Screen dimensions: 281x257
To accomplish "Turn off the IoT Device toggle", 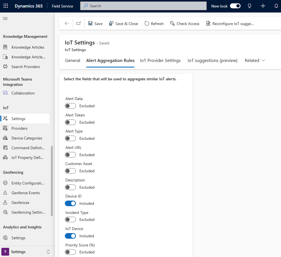I will pyautogui.click(x=70, y=236).
